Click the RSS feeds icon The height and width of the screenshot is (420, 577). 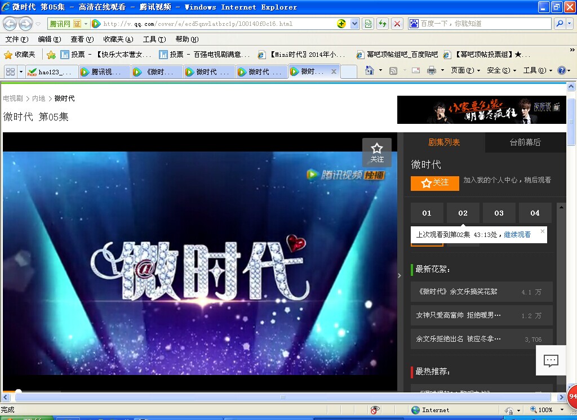(x=393, y=70)
